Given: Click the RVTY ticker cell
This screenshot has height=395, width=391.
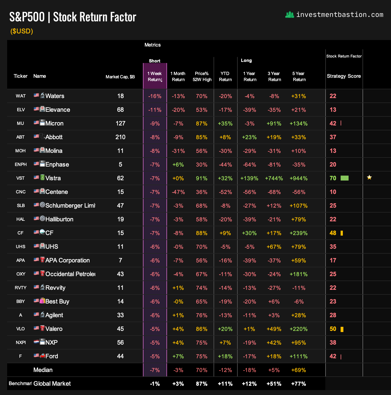Looking at the screenshot, I should coord(21,288).
